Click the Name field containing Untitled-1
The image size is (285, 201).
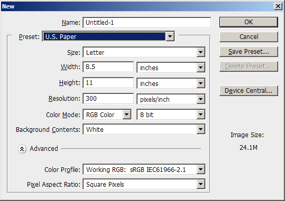(x=147, y=23)
